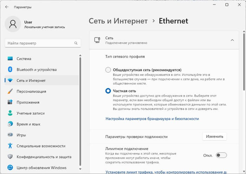Click the Тип сетевого профиля heading
This screenshot has width=246, height=174.
(125, 56)
